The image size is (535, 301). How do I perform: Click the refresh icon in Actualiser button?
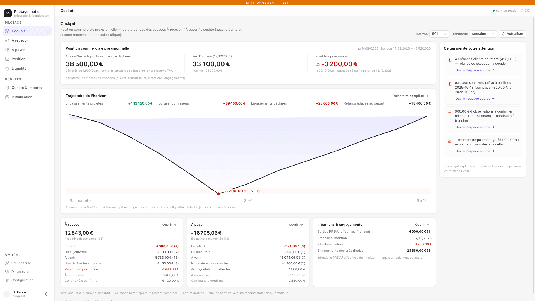tap(504, 34)
